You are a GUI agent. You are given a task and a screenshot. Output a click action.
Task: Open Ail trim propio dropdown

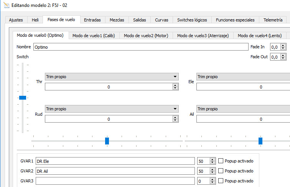243,109
